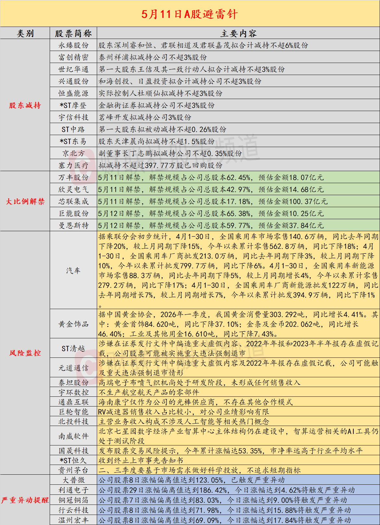Select stock name 曼恩斯特
This screenshot has height=525, width=380.
pos(73,226)
